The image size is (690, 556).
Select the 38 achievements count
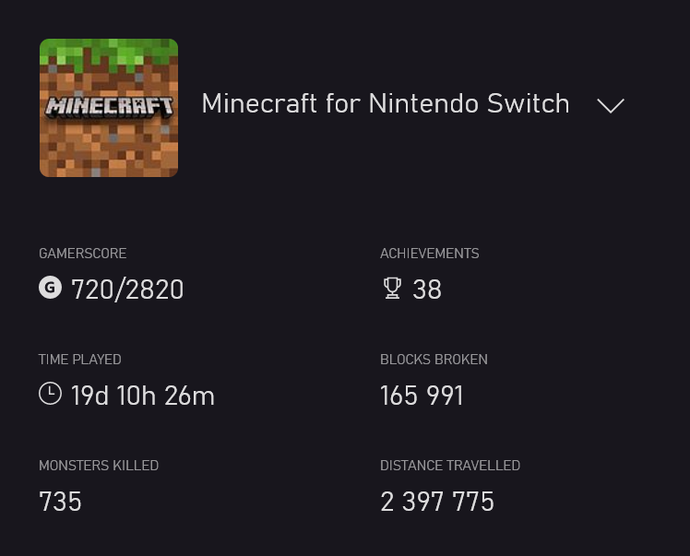[x=427, y=290]
